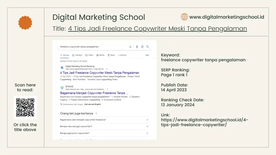Click '14 April 2023' publish date text
The height and width of the screenshot is (155, 276).
pyautogui.click(x=174, y=90)
